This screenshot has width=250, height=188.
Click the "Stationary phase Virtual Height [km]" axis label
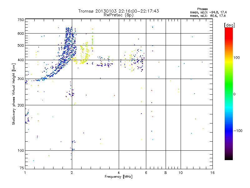(14, 94)
